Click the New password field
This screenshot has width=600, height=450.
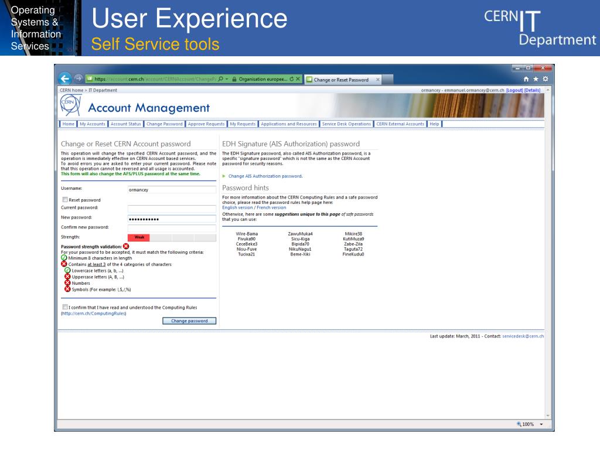tap(172, 219)
